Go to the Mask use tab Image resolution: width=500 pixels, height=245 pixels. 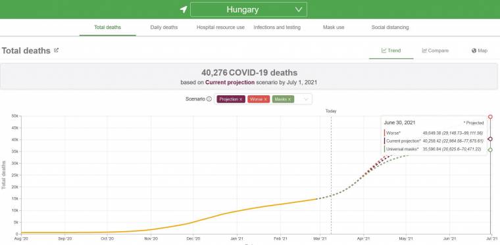click(x=334, y=28)
